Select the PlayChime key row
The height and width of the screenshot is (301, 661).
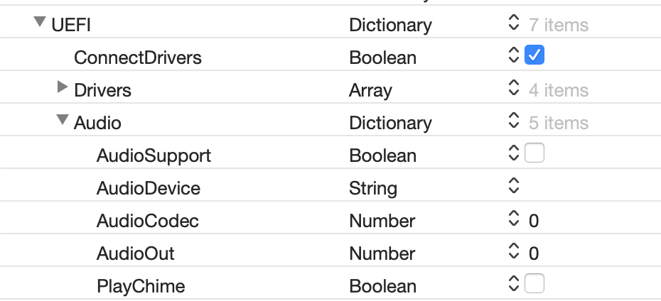pyautogui.click(x=141, y=286)
